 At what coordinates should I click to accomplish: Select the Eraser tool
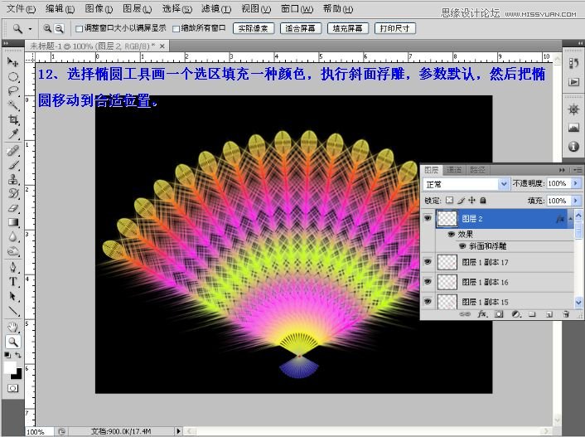(12, 207)
